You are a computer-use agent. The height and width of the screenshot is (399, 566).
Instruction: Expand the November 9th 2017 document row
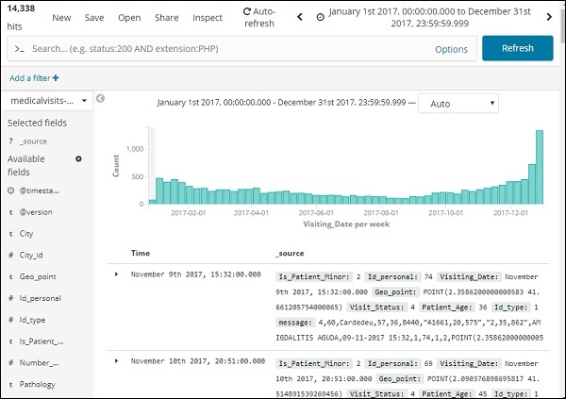coord(116,274)
